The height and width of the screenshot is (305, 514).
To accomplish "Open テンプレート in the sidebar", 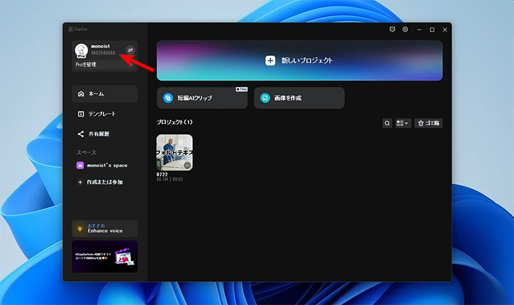I will pyautogui.click(x=105, y=114).
